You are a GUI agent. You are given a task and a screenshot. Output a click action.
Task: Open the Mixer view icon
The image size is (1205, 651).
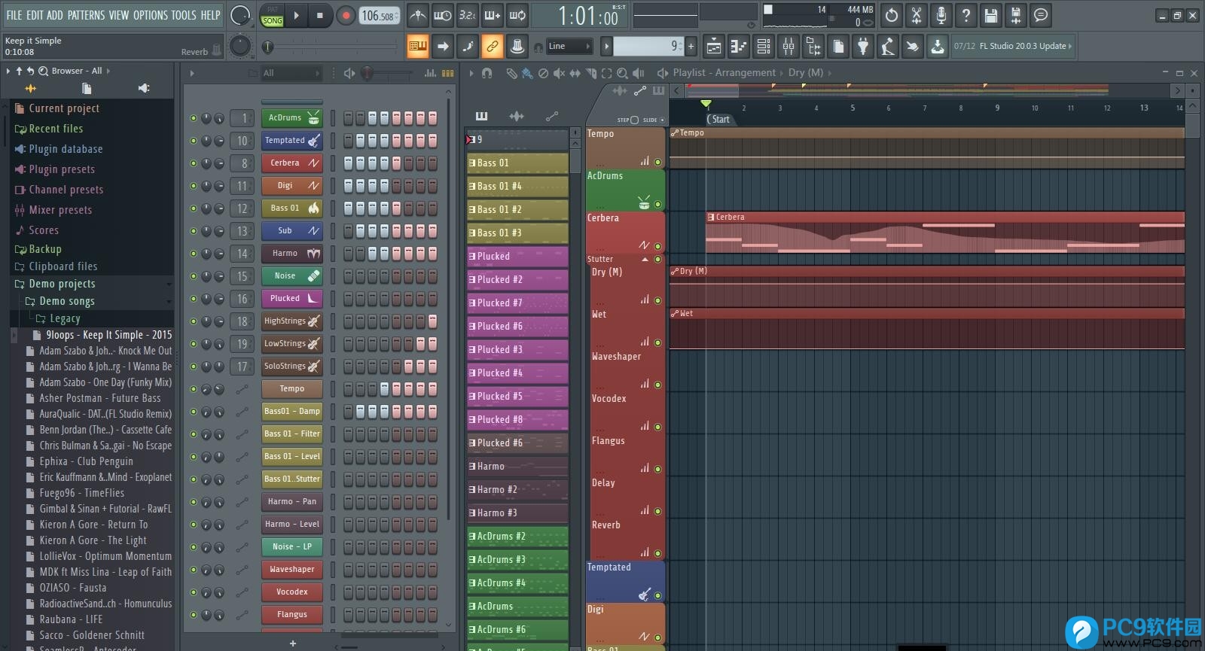[x=789, y=47]
